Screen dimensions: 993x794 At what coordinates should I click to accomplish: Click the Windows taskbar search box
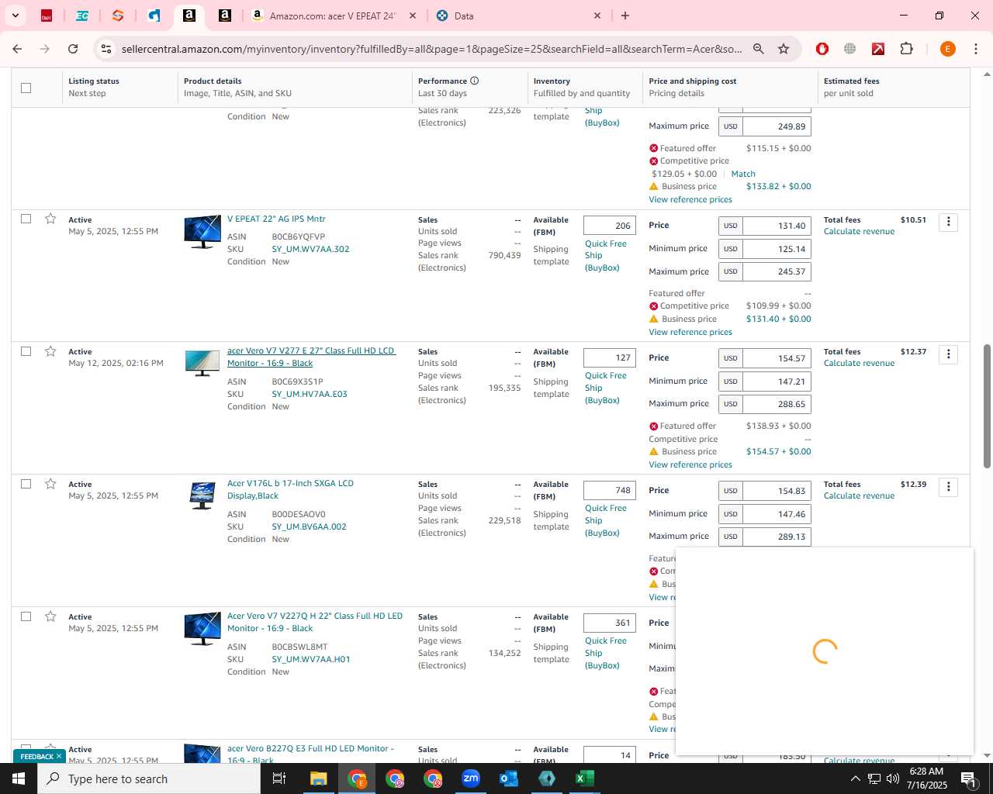[149, 778]
